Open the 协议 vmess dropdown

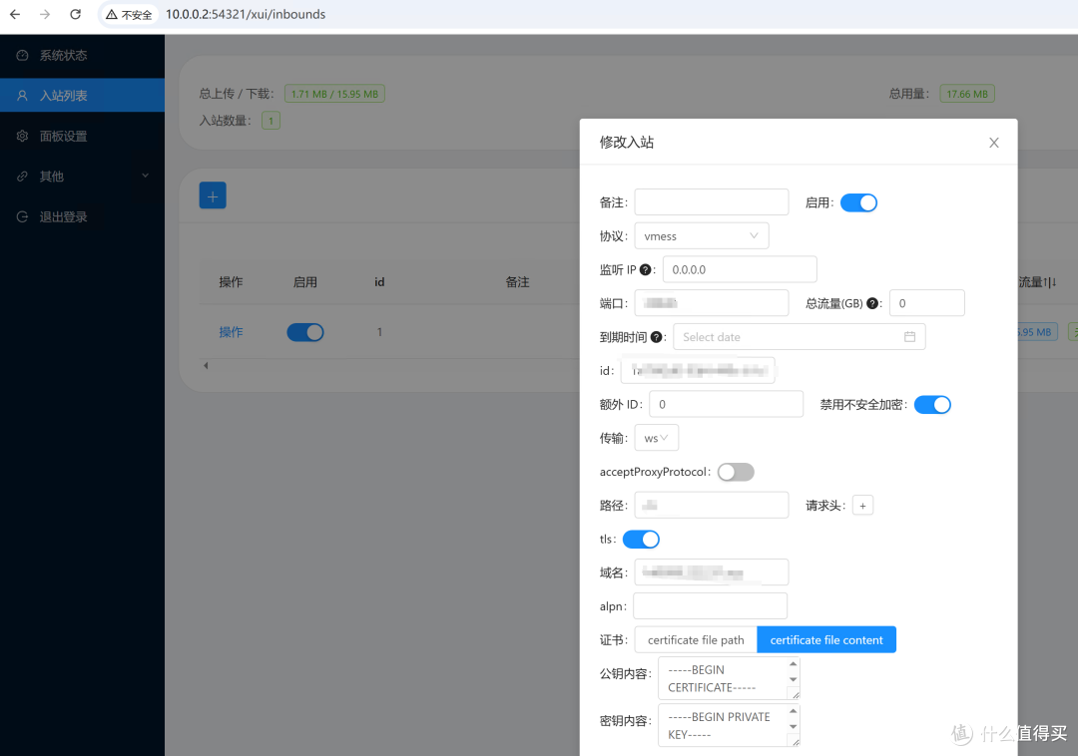point(702,236)
